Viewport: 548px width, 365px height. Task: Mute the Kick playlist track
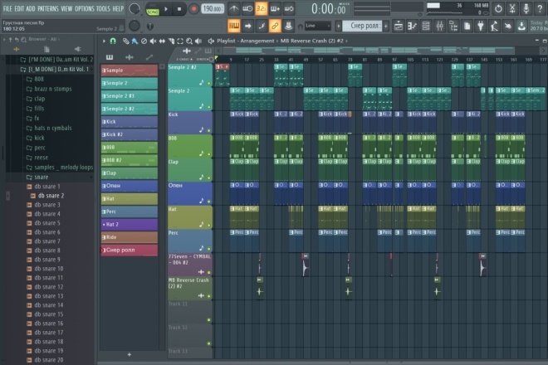coord(209,130)
